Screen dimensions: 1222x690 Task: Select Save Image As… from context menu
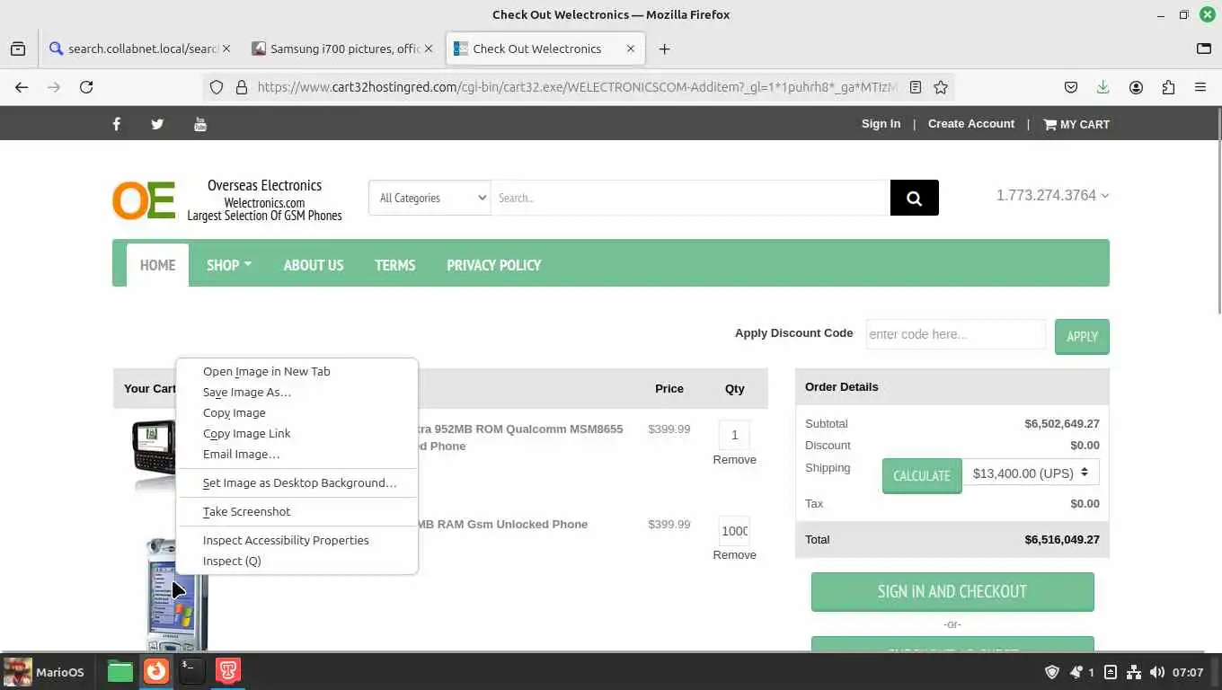pyautogui.click(x=297, y=392)
